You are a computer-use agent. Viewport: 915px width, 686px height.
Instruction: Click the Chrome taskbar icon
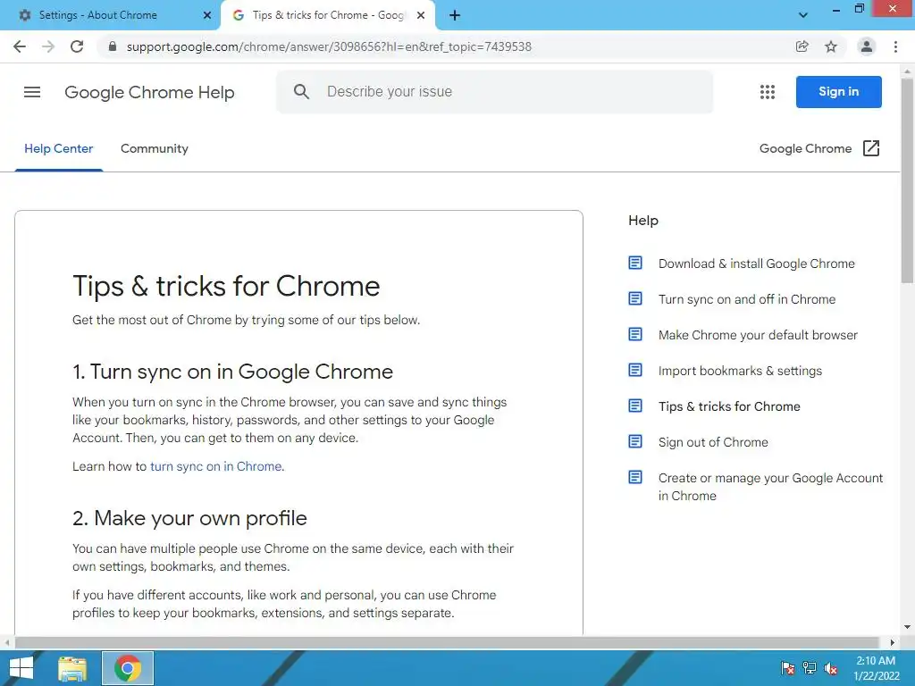point(128,668)
